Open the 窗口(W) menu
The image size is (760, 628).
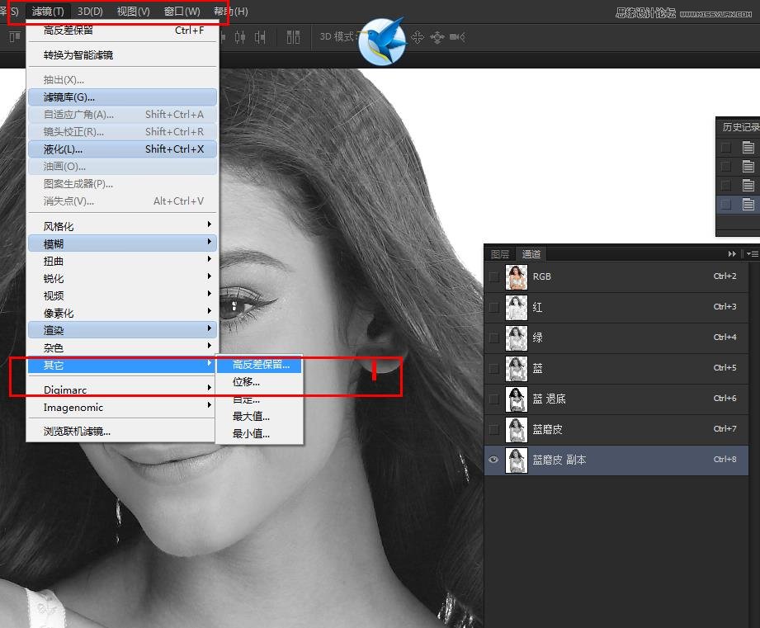pyautogui.click(x=182, y=12)
